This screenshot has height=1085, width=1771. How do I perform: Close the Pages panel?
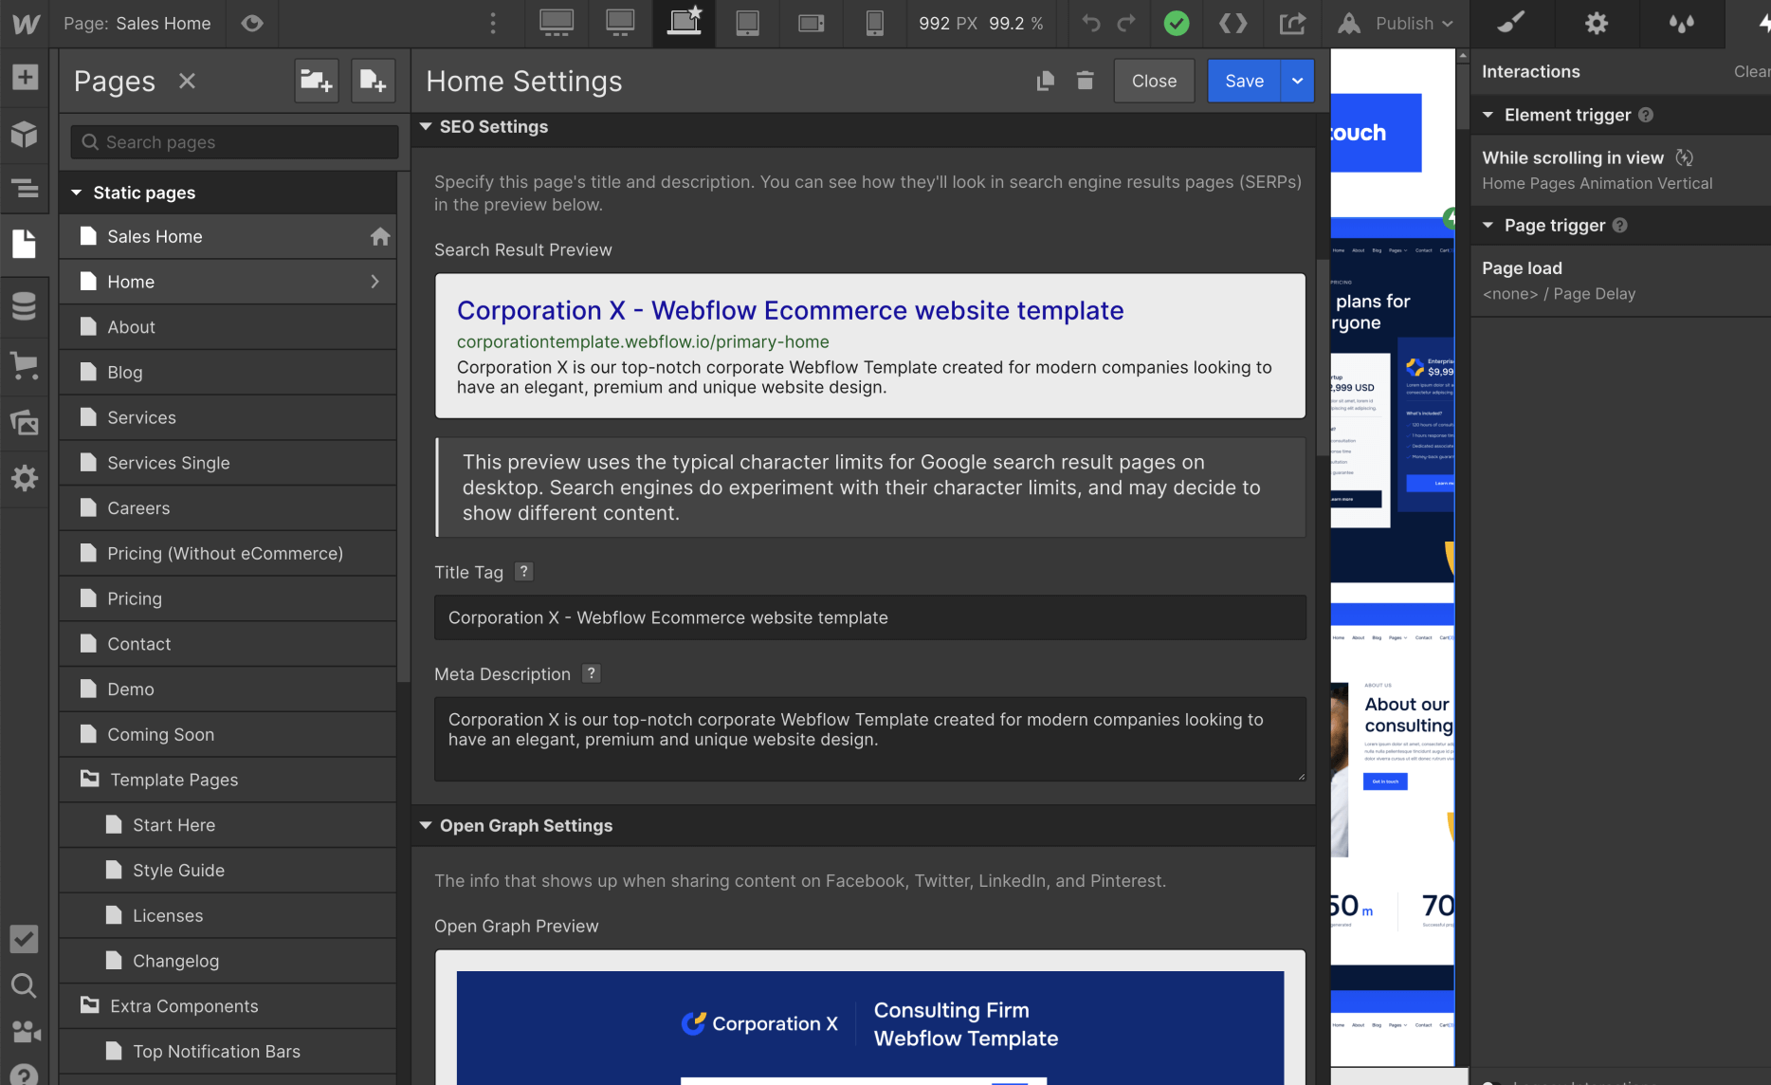tap(188, 82)
